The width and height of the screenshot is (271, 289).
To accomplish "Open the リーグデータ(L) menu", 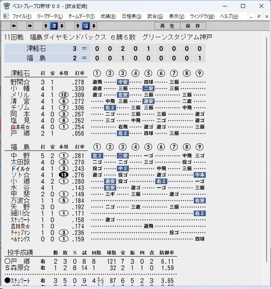I will (50, 16).
